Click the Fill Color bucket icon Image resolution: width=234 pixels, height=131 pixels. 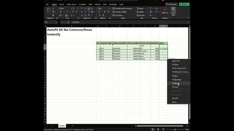(x=66, y=15)
